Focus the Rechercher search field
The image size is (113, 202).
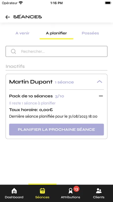56,51
